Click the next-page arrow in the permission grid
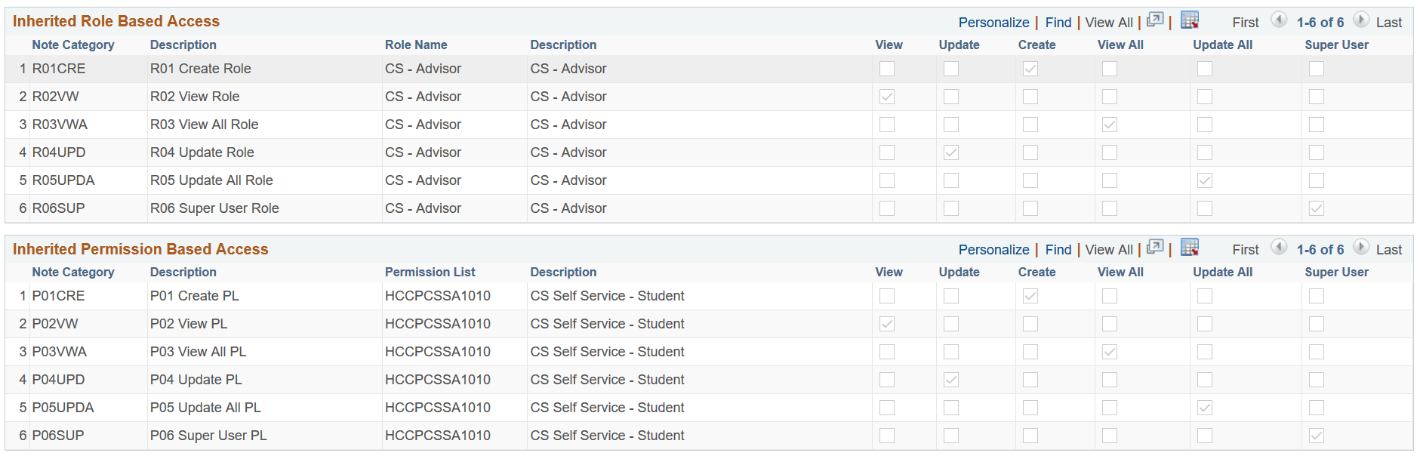 click(x=1363, y=248)
